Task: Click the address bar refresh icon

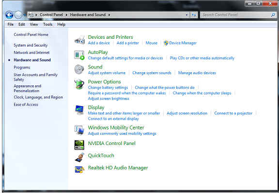Action: point(194,15)
